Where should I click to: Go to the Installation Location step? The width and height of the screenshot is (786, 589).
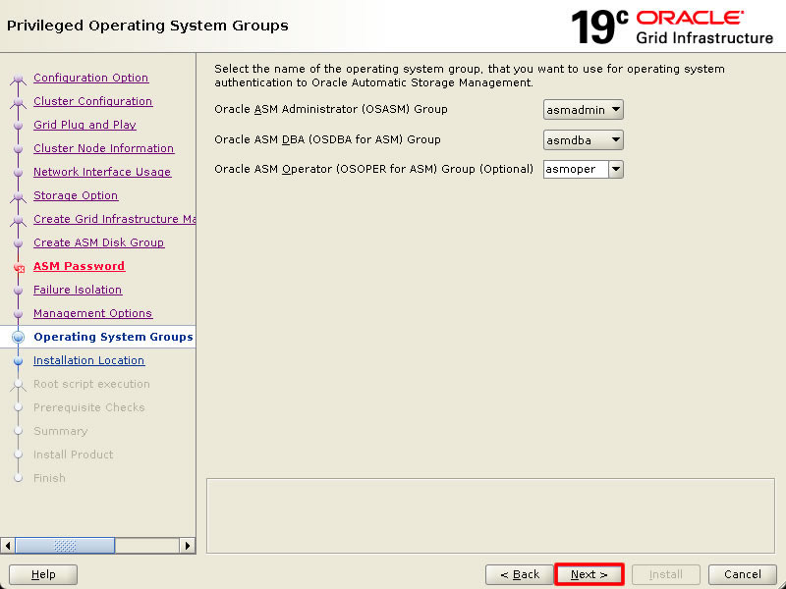[89, 360]
